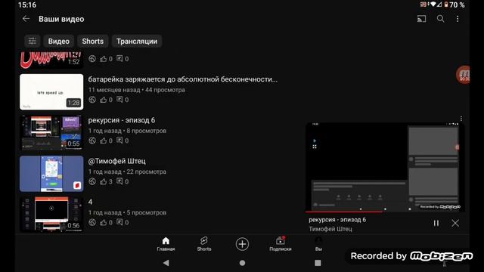This screenshot has width=484, height=272.
Task: Click globe icon on video 4 row
Action: coord(92,222)
